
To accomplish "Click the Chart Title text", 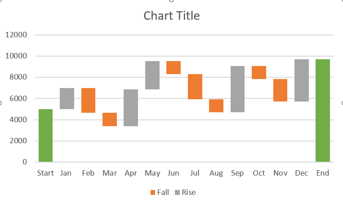I will click(x=171, y=16).
